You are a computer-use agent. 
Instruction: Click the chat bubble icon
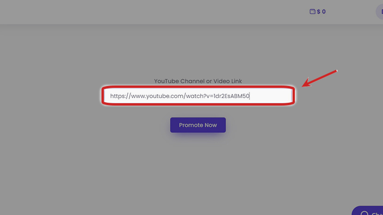[364, 214]
